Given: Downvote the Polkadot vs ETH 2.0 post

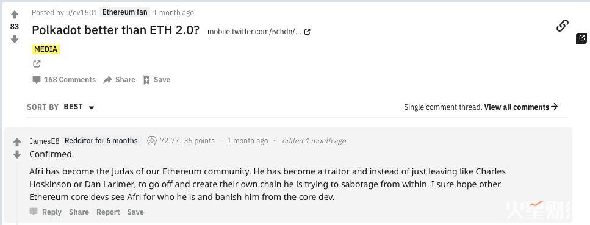Looking at the screenshot, I should pyautogui.click(x=14, y=39).
